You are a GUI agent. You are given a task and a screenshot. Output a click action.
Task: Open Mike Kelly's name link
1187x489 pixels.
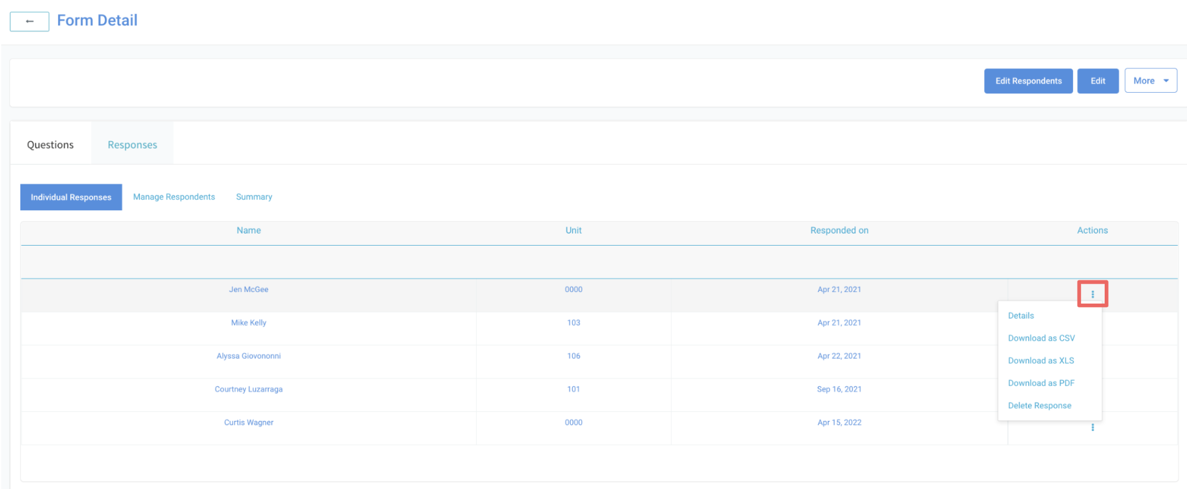coord(249,322)
